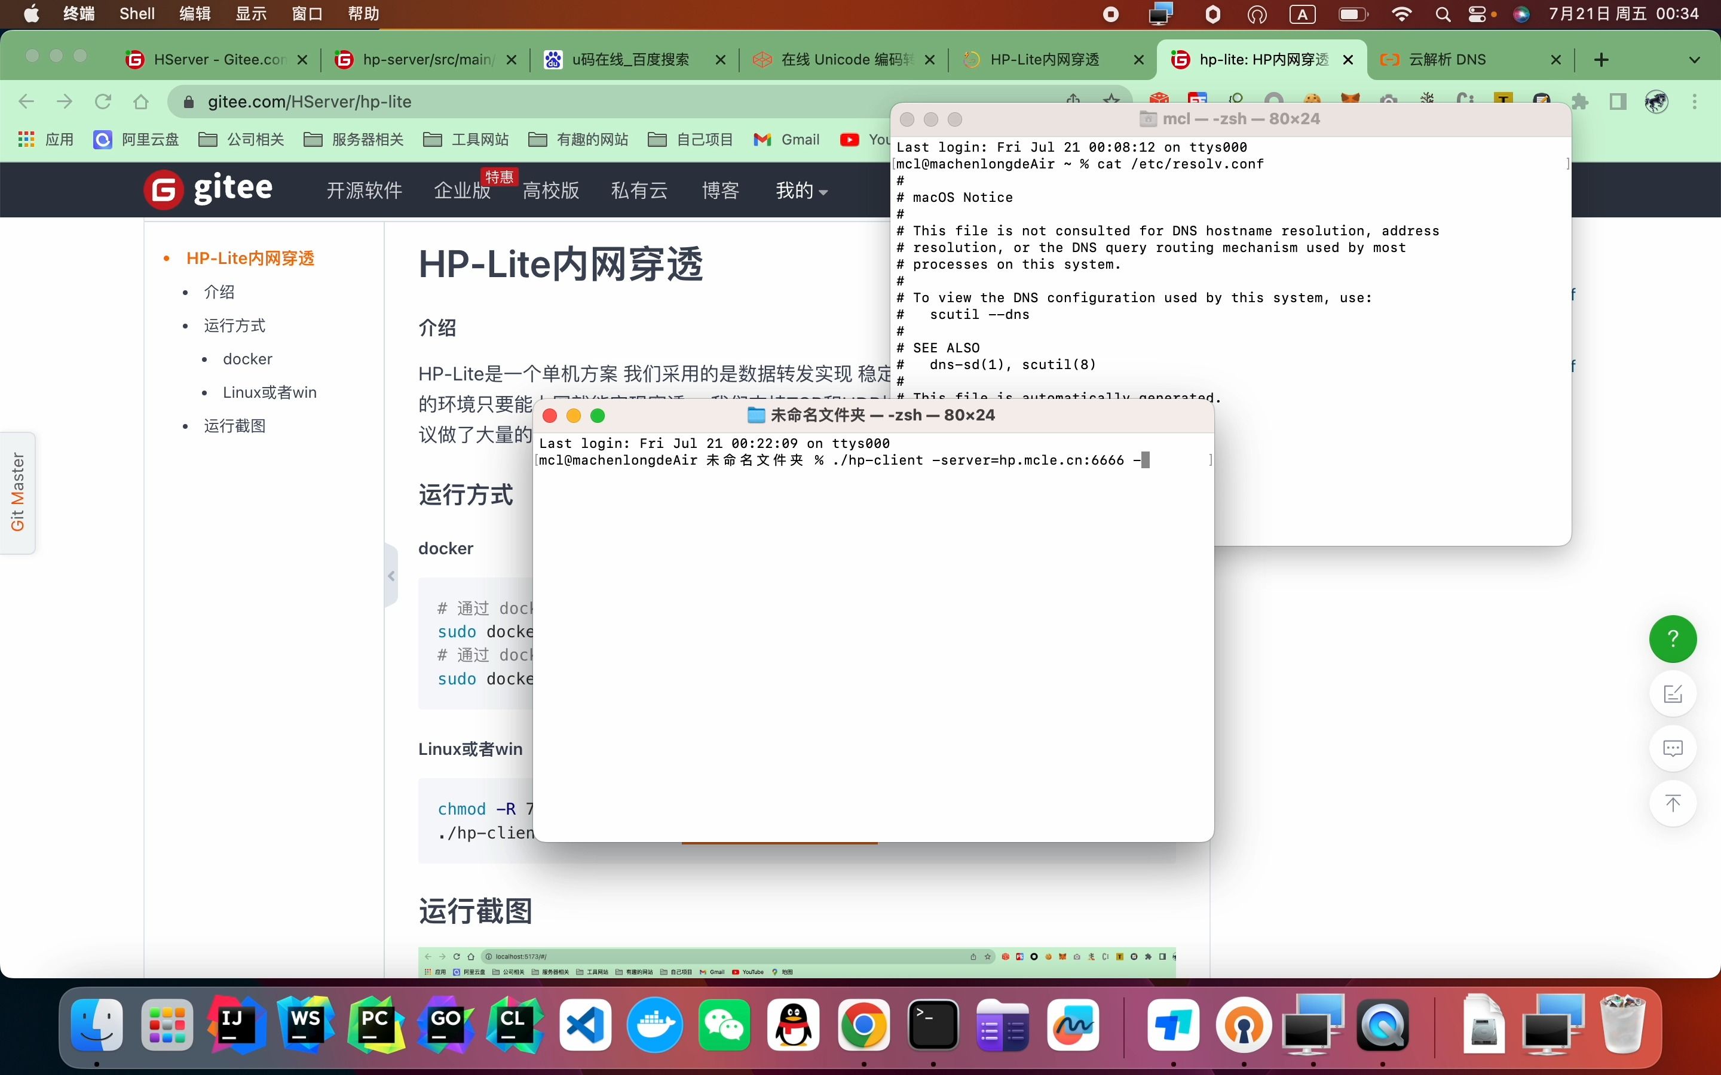1721x1075 pixels.
Task: Switch to Google Chrome via dock icon
Action: pos(863,1024)
